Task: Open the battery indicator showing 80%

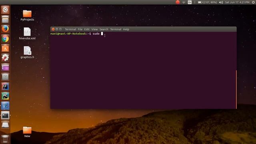Action: [207, 2]
